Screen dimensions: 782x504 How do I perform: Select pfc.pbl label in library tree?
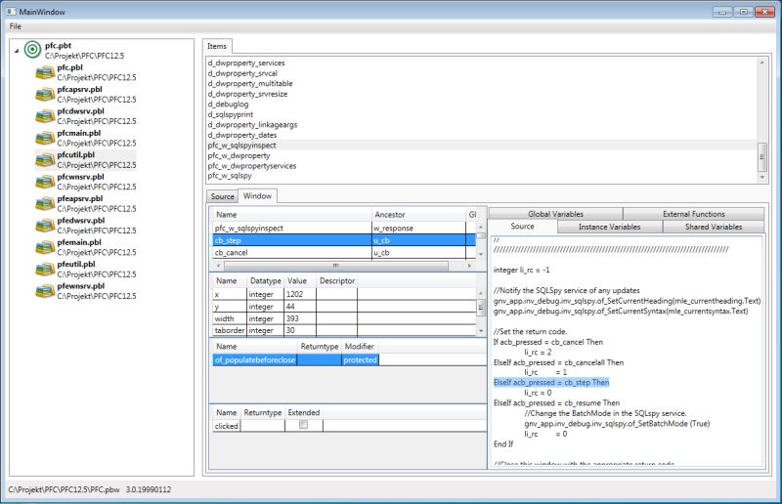point(69,67)
